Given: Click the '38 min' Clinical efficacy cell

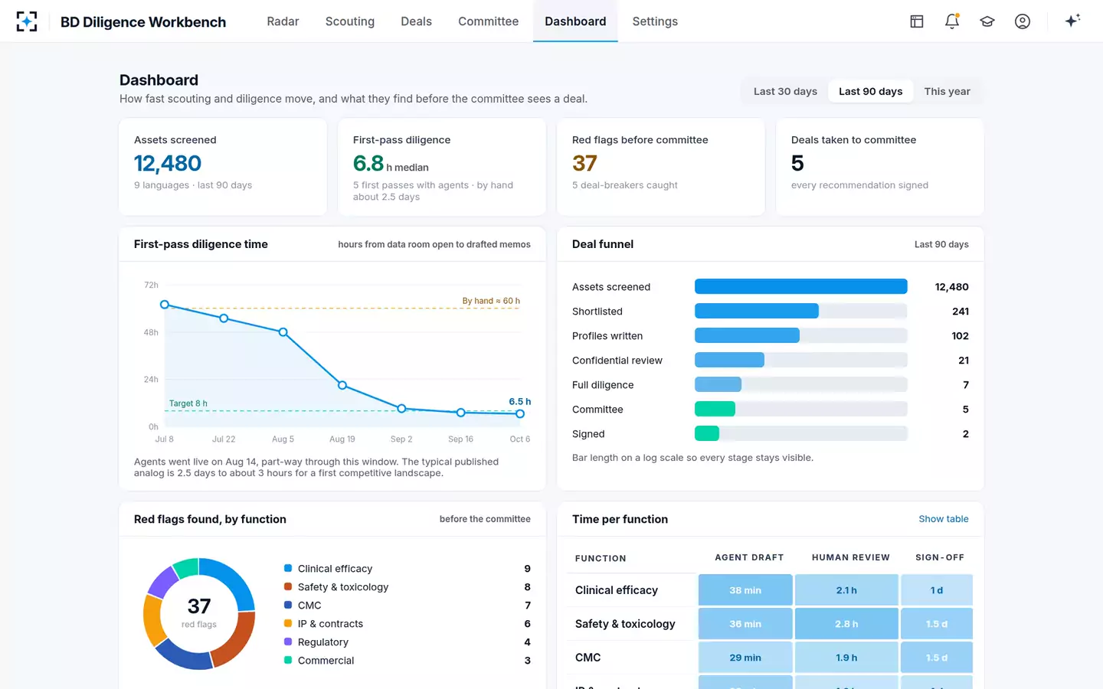Looking at the screenshot, I should coord(745,590).
